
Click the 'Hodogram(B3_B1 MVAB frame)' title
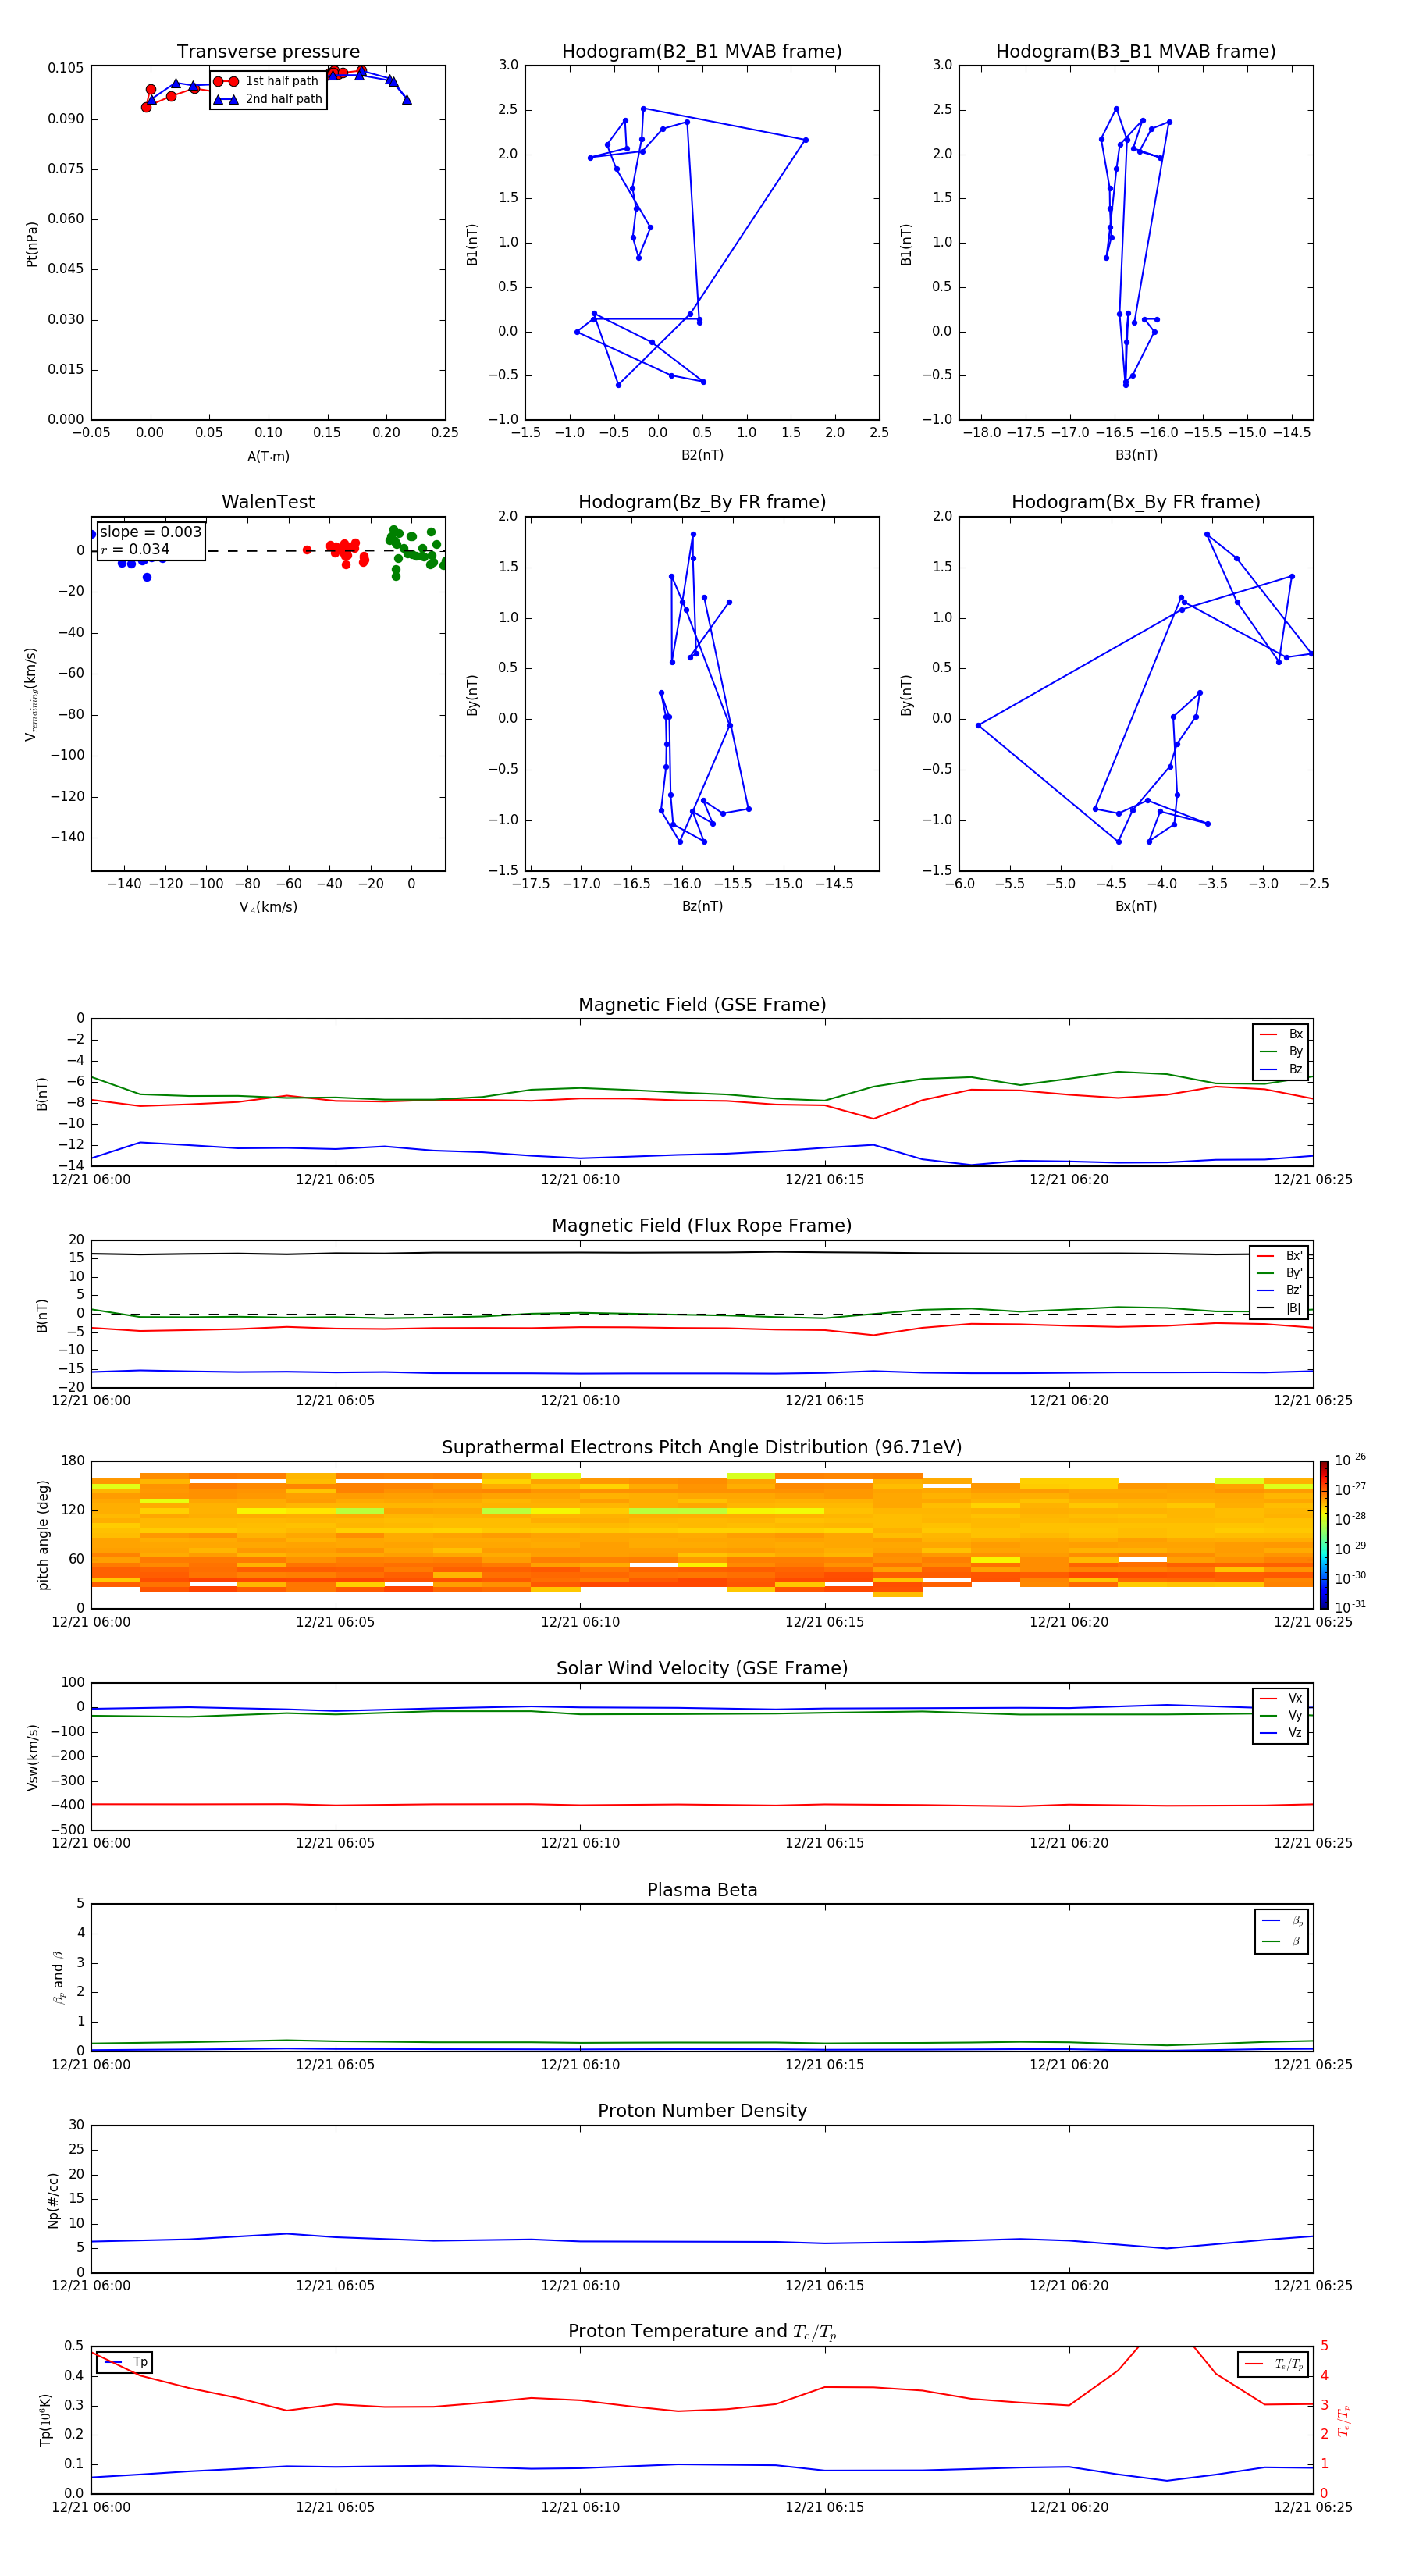click(1136, 51)
